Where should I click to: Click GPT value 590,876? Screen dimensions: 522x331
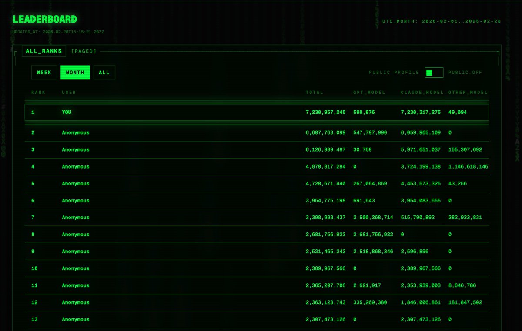(x=364, y=112)
